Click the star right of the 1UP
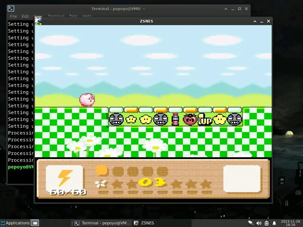Viewport: 303px width, 227px height. coord(220,119)
